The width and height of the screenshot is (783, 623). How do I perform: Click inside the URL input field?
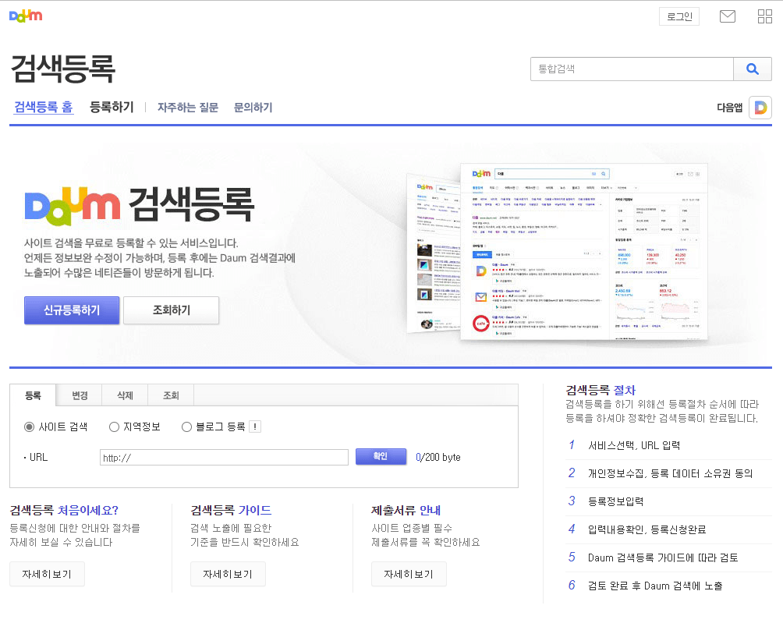(x=223, y=456)
